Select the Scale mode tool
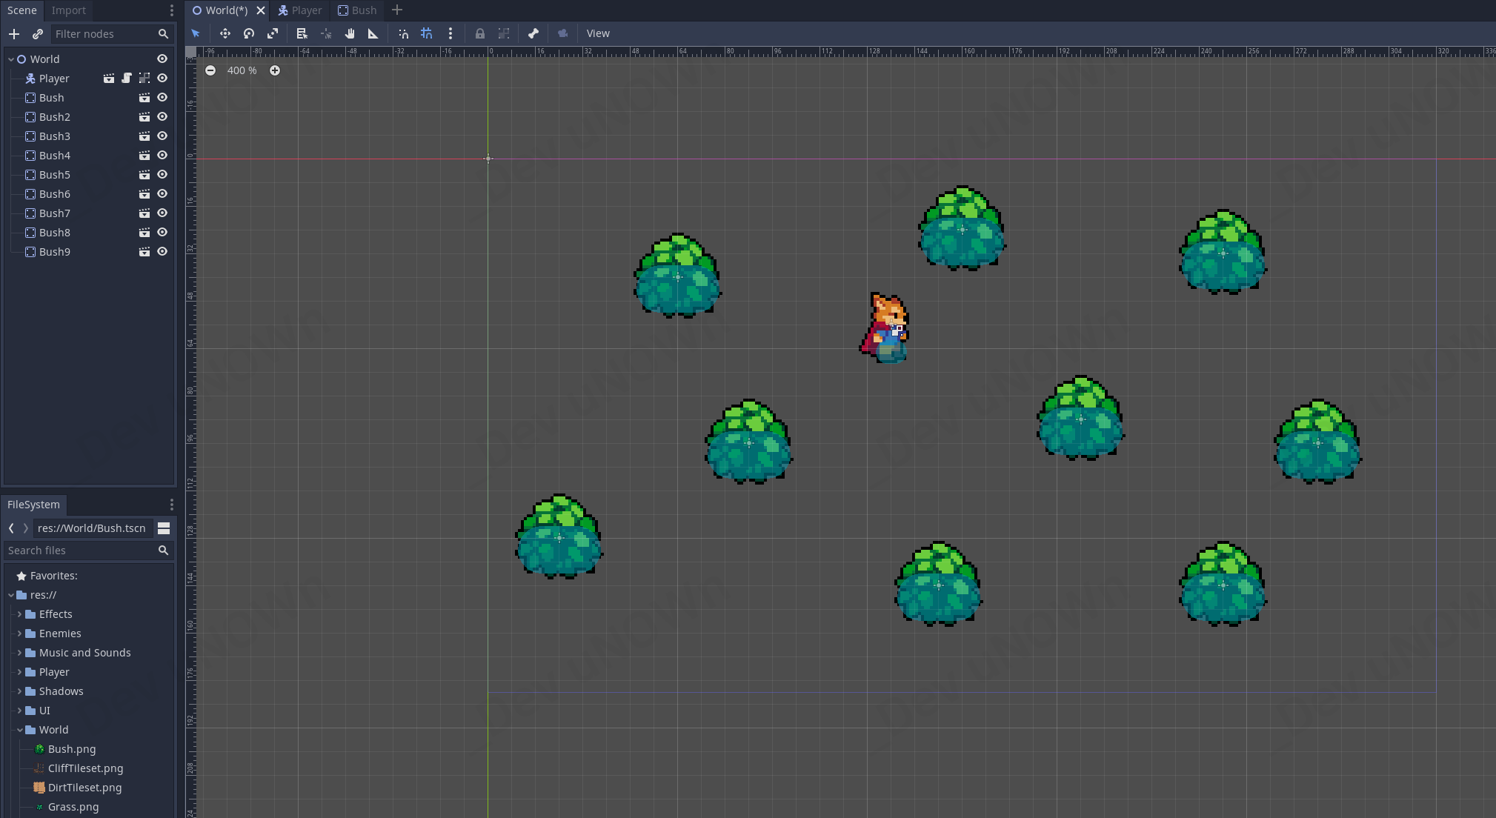 pyautogui.click(x=273, y=33)
